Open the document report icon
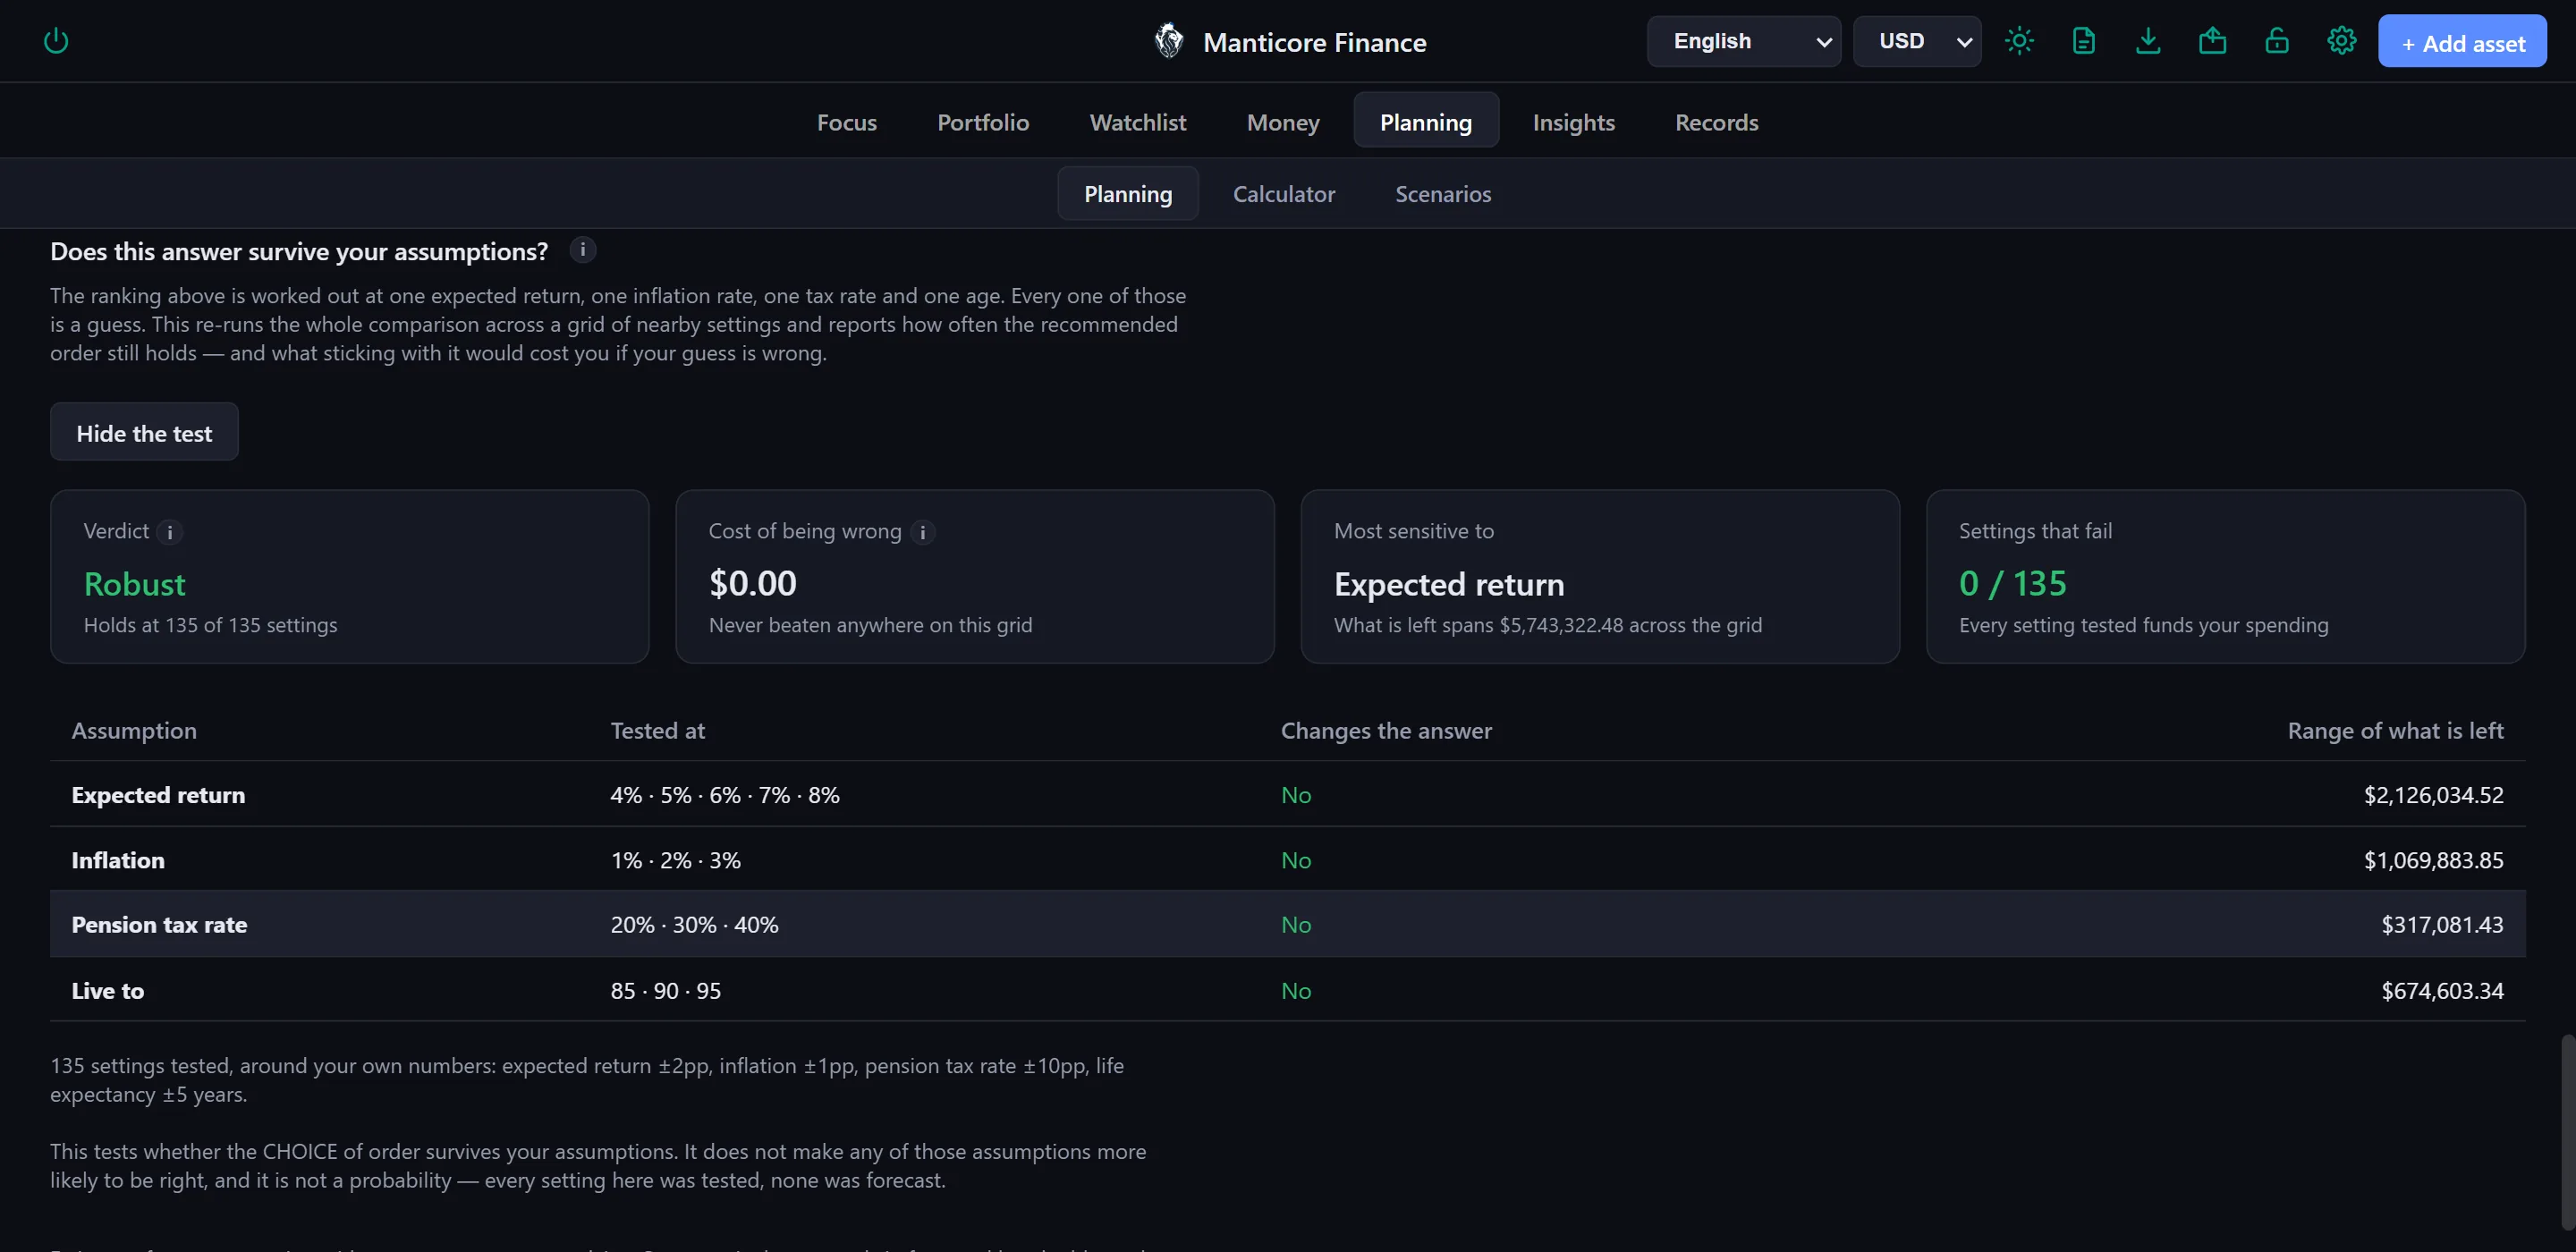 point(2084,41)
